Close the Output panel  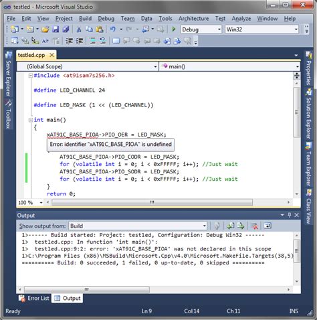[296, 215]
